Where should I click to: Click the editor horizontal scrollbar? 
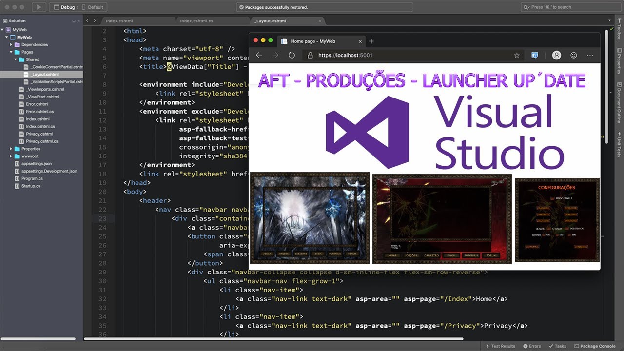point(273,339)
